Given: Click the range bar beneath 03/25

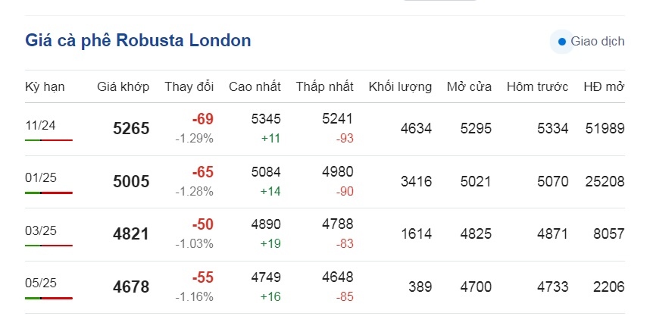Looking at the screenshot, I should pos(48,246).
